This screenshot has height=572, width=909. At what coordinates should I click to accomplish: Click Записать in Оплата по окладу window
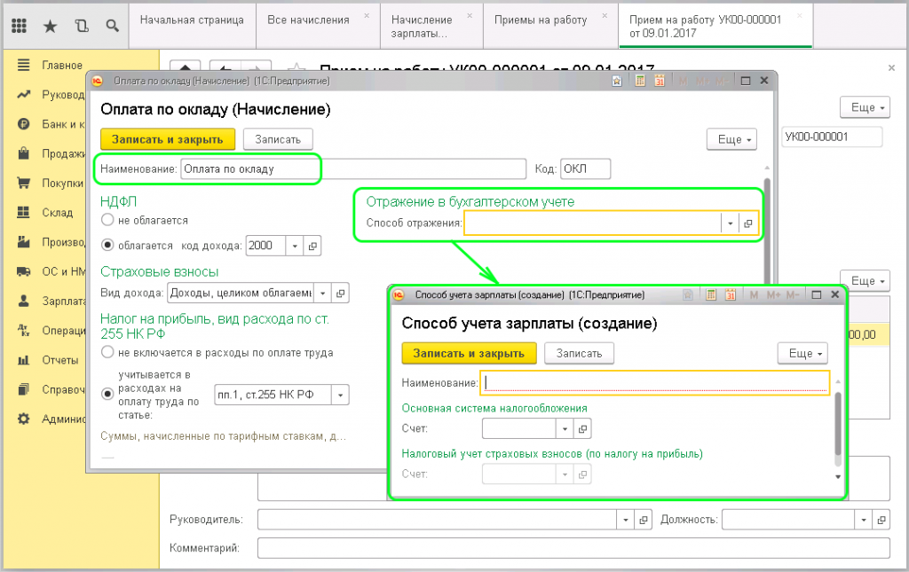(x=278, y=139)
